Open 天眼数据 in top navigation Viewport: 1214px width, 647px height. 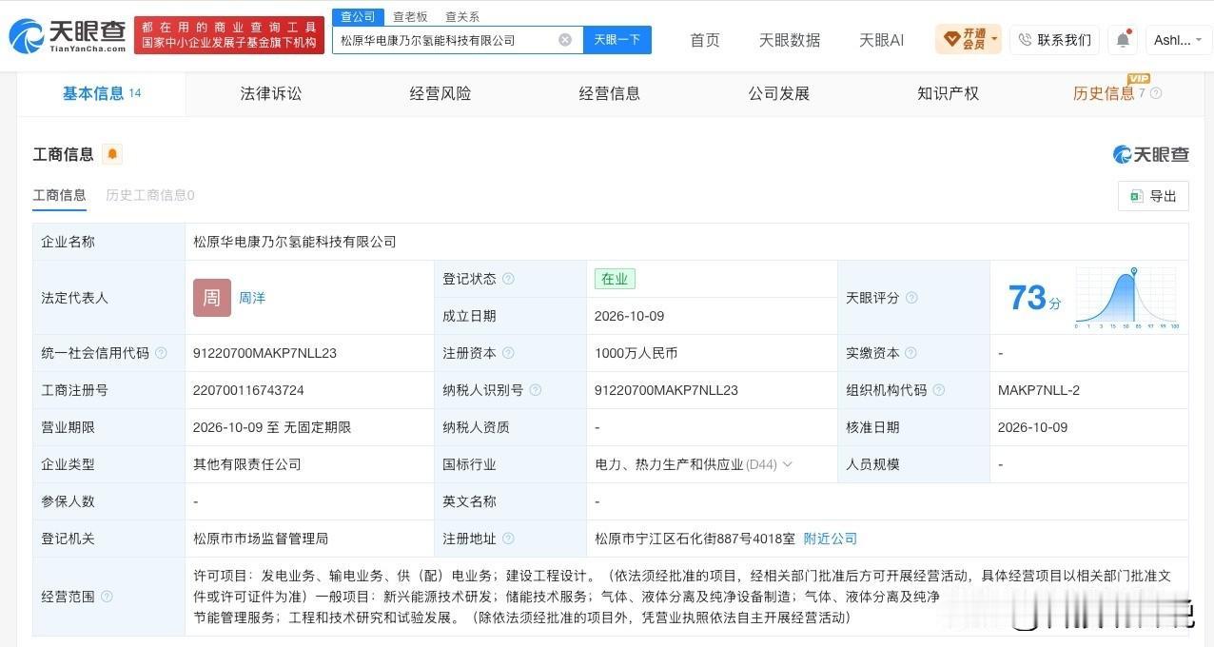[x=790, y=40]
